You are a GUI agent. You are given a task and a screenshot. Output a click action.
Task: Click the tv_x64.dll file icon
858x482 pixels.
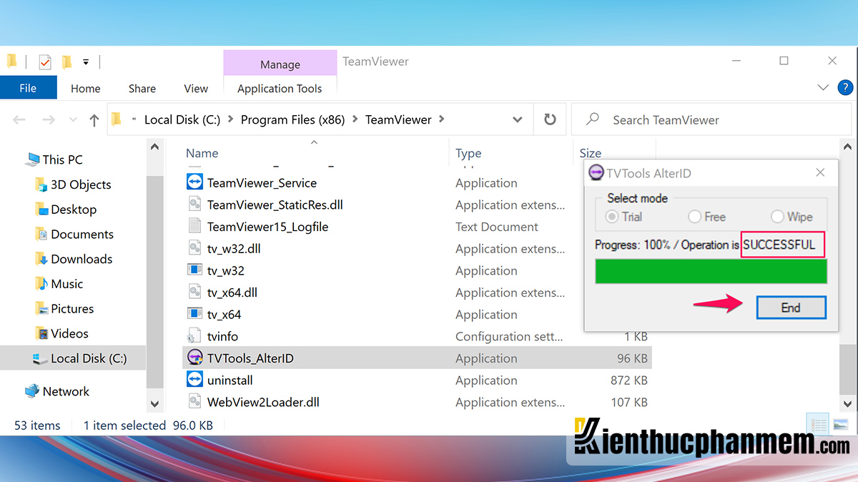pyautogui.click(x=194, y=292)
